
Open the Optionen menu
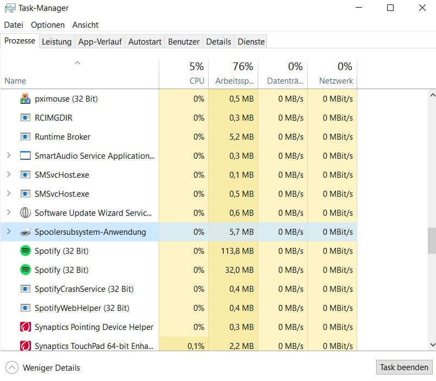pyautogui.click(x=47, y=25)
